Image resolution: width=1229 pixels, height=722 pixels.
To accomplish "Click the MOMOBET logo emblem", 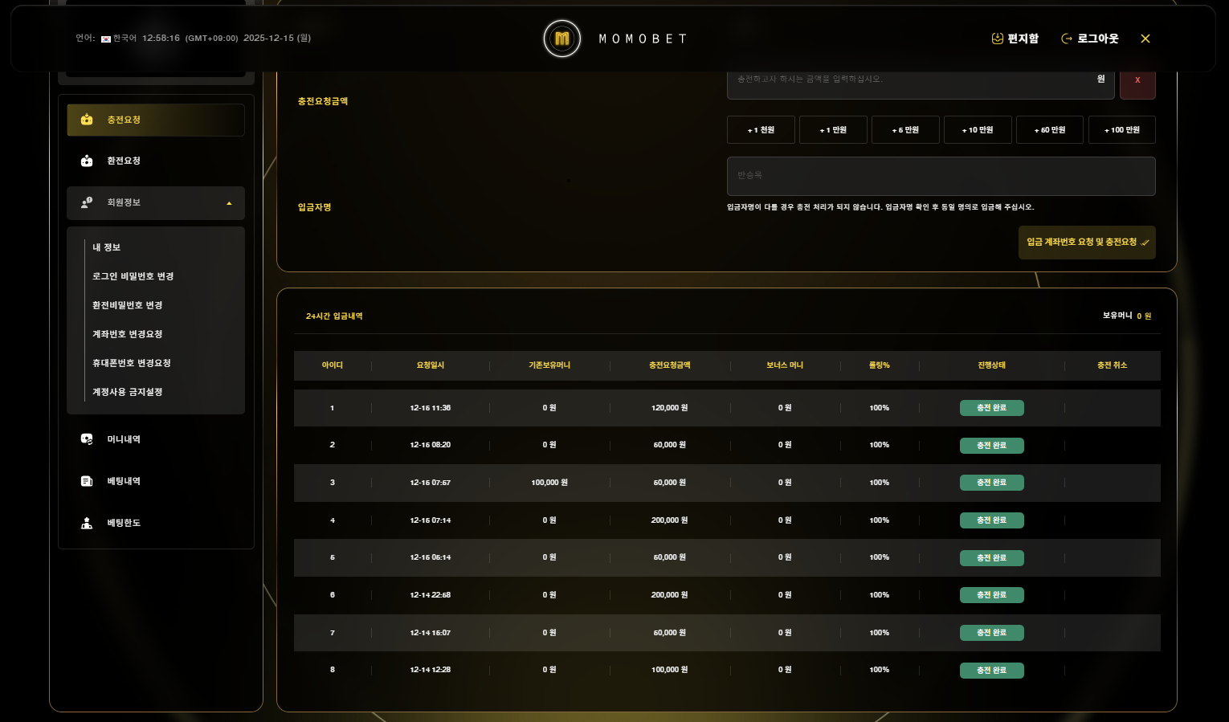I will [x=561, y=39].
